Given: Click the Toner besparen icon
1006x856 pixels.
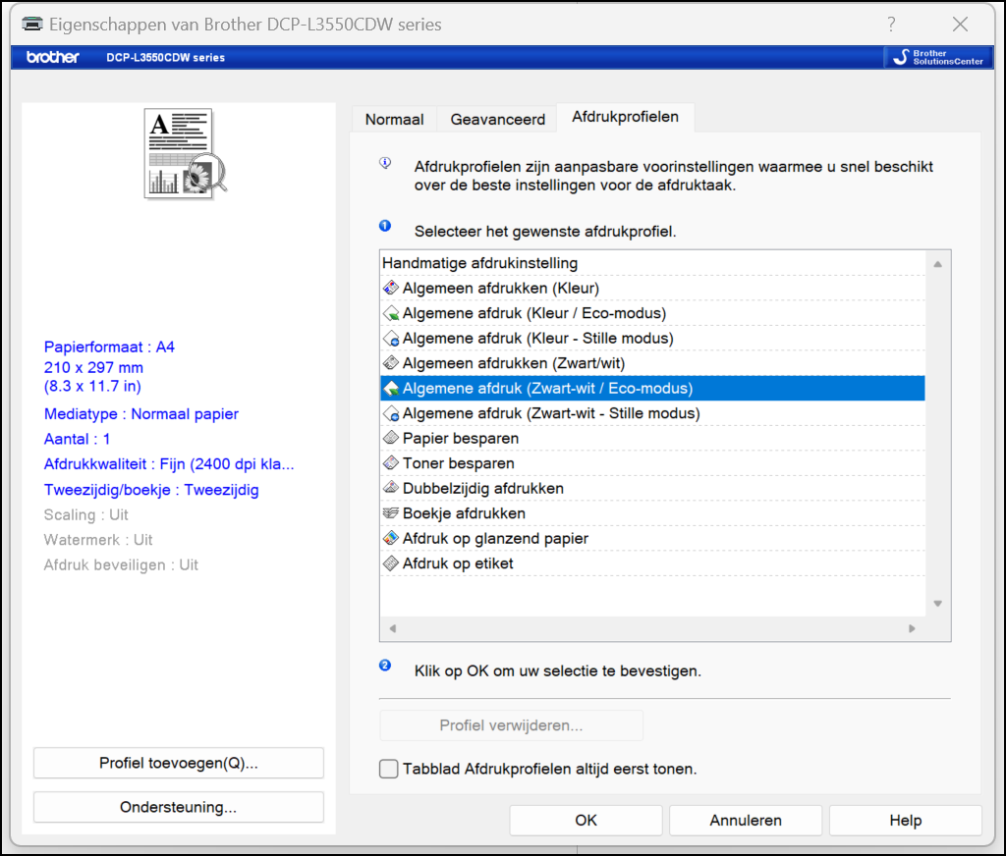Looking at the screenshot, I should (x=391, y=463).
